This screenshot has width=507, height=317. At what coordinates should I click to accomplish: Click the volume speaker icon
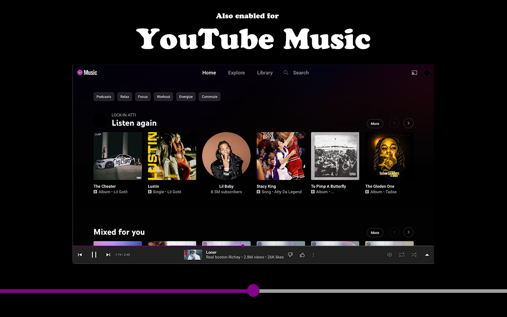click(x=389, y=255)
